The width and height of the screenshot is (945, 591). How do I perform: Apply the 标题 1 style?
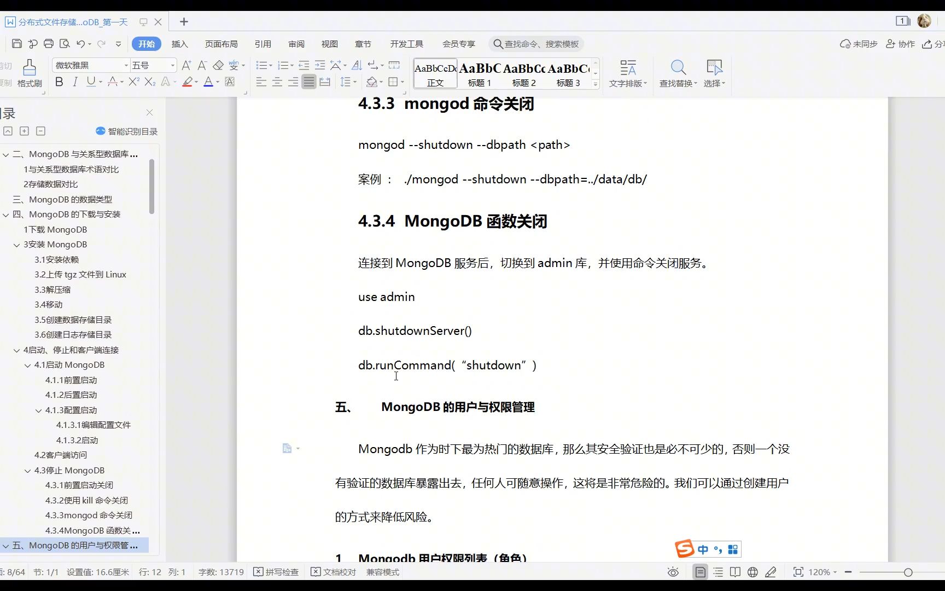480,73
